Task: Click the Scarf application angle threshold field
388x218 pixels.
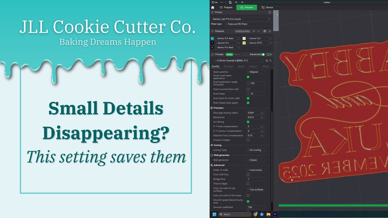Action: click(x=256, y=83)
